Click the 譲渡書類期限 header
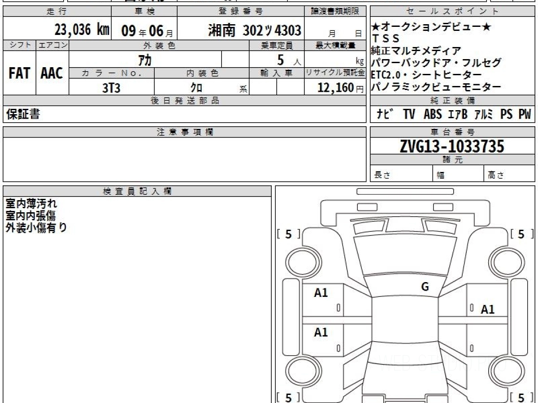The height and width of the screenshot is (403, 538). pos(336,12)
